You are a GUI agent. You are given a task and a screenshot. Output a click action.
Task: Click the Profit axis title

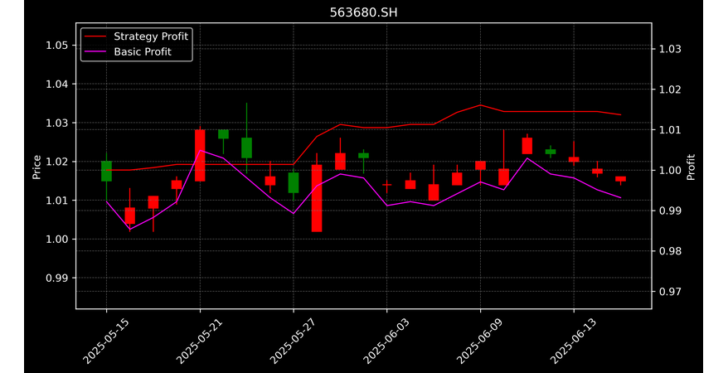pyautogui.click(x=691, y=167)
